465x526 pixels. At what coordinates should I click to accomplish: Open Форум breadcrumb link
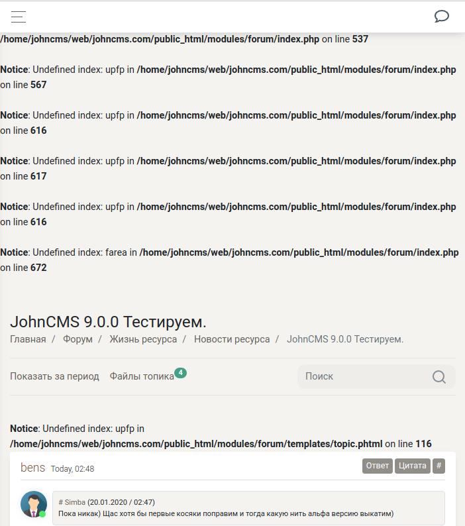tap(77, 339)
